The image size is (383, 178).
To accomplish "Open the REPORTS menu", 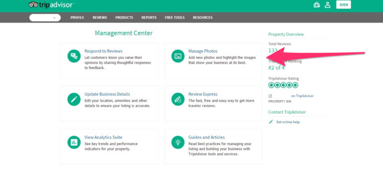I will (149, 18).
